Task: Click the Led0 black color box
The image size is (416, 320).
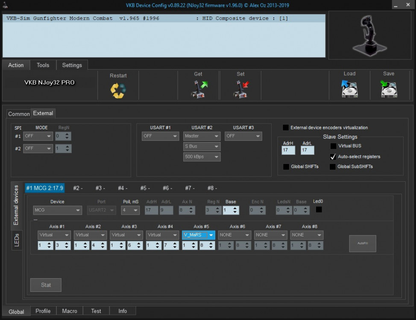Action: click(319, 209)
